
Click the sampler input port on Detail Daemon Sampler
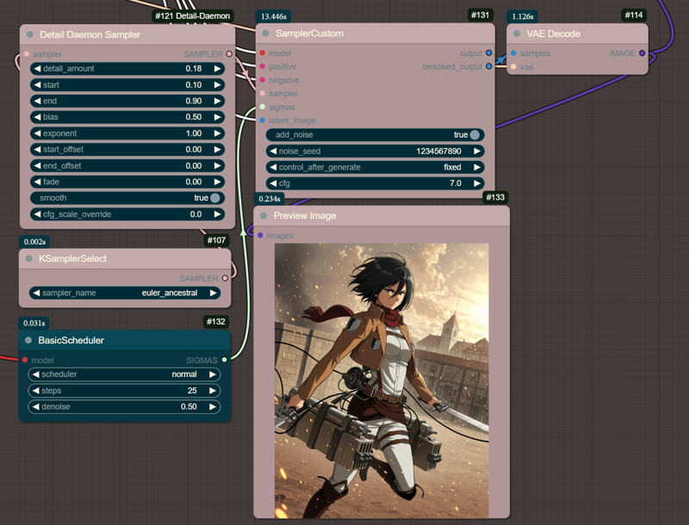click(27, 54)
